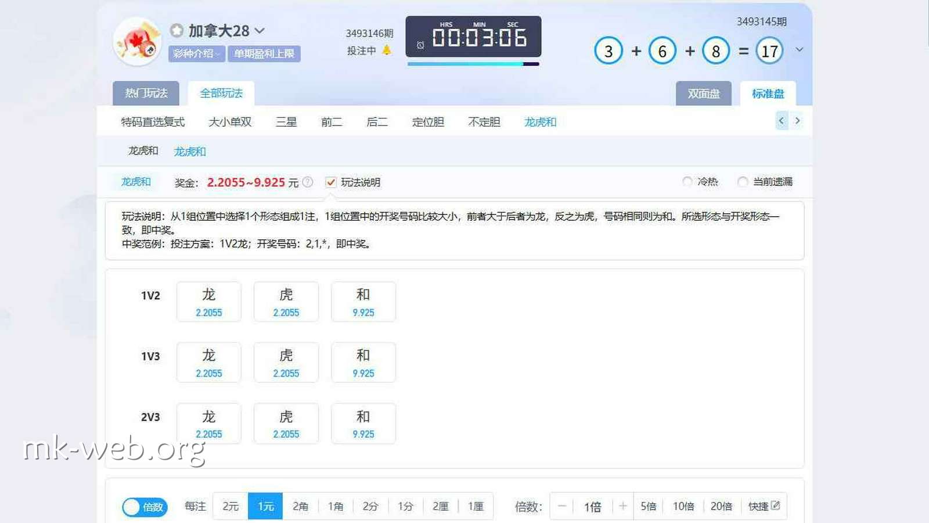
Task: Expand the draw result history chevron
Action: coord(800,50)
